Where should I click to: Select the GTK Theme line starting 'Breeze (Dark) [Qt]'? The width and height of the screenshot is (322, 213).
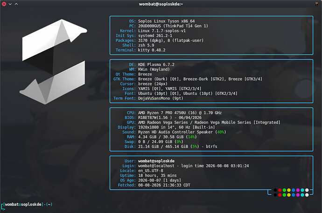click(200, 79)
